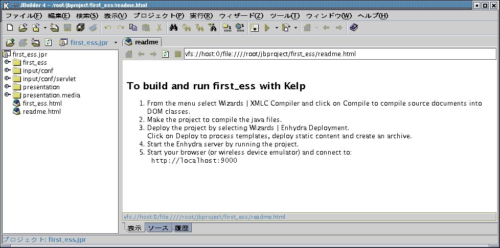Click the main toolbar Forward arrow
This screenshot has height=248, width=500.
[338, 28]
